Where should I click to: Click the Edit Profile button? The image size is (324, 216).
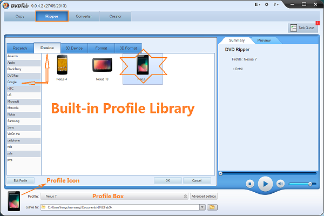tap(21, 181)
